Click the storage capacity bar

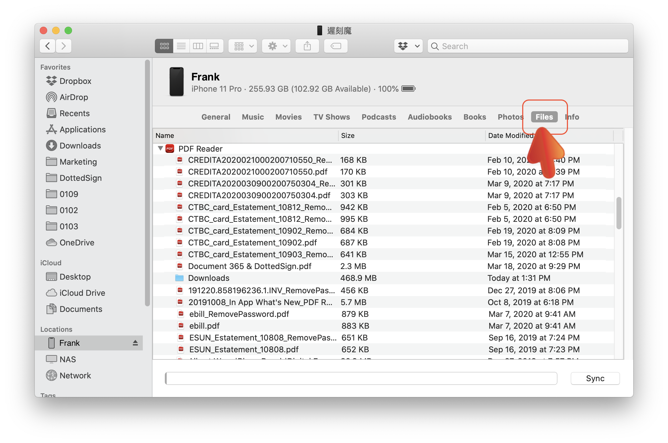point(361,378)
